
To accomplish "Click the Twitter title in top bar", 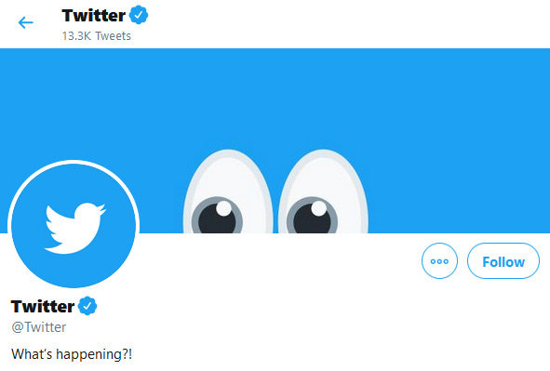I will tap(94, 16).
